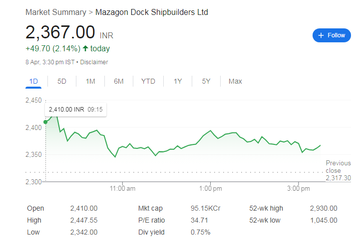Select the 1D time range tab
Screen dimensions: 359x244
point(33,81)
